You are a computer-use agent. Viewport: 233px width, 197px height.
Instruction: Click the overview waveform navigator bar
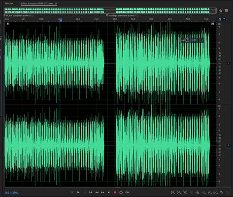point(110,11)
